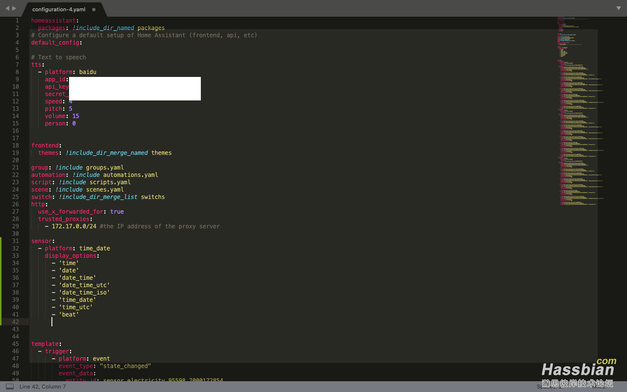Click '!include_dir_merge_named themes' text
627x392 pixels.
point(119,153)
